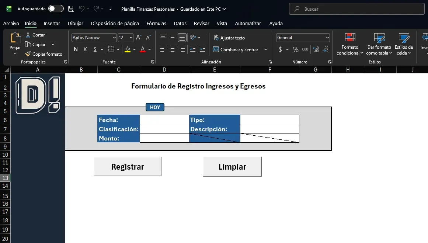Apply red font color A
Viewport: 428px width, 243px height.
tap(143, 49)
